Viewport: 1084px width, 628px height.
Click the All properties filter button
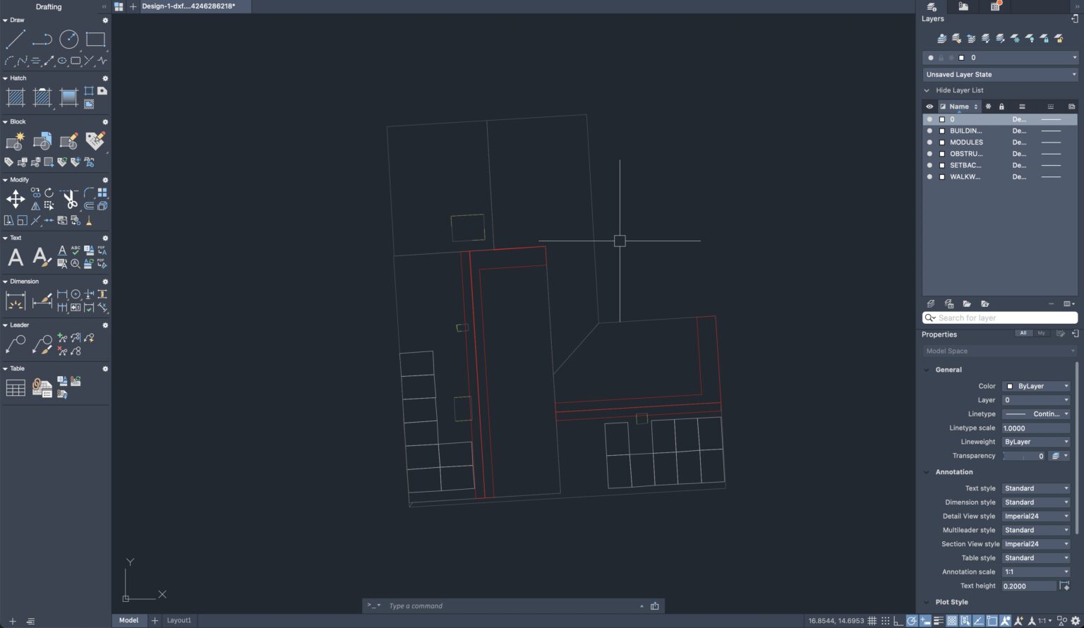[1023, 332]
